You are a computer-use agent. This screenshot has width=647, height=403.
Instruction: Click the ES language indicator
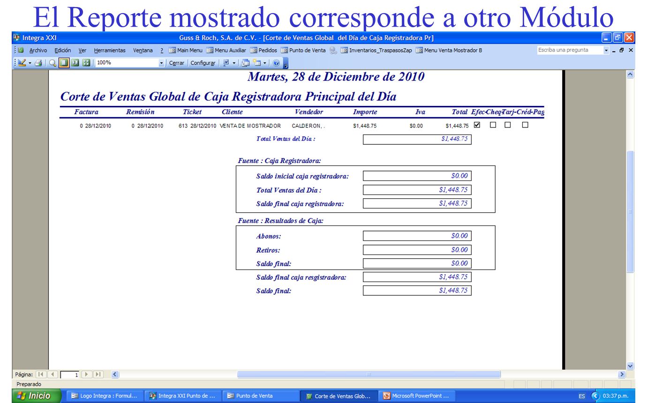[x=582, y=396]
